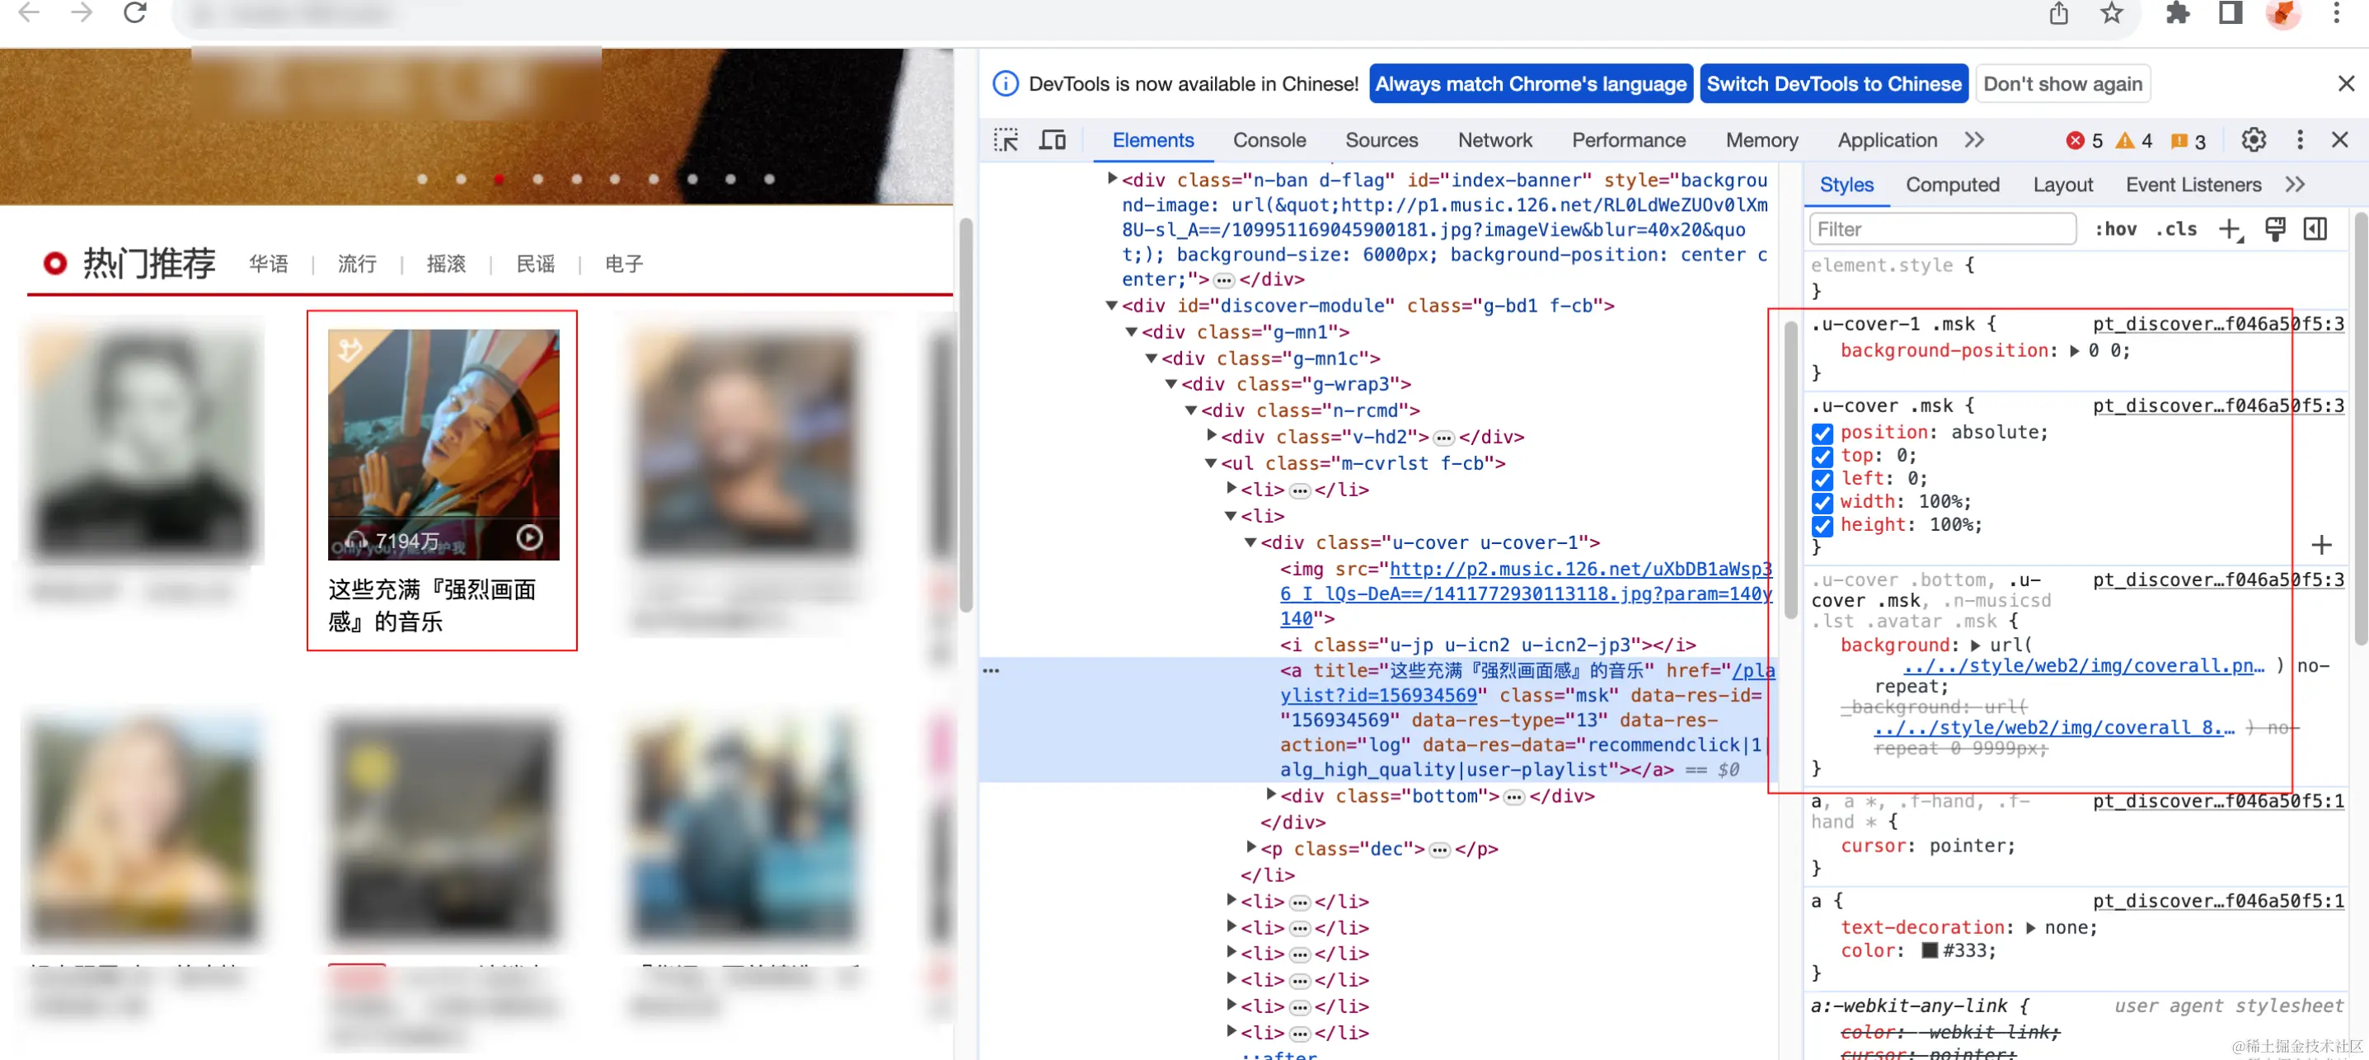Image resolution: width=2369 pixels, height=1060 pixels.
Task: Open the browser extensions puzzle icon
Action: pos(2177,14)
